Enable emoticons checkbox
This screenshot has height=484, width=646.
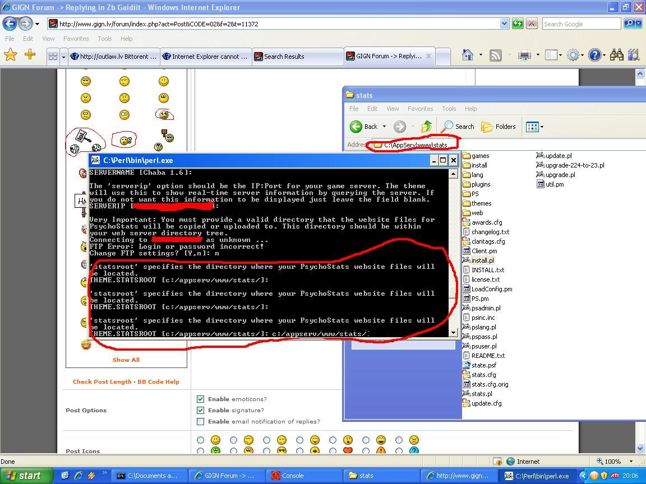pyautogui.click(x=201, y=399)
